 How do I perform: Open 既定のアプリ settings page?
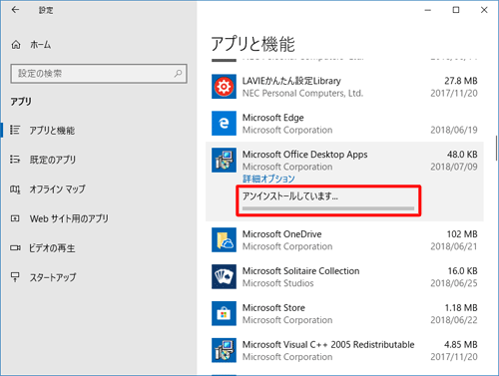point(53,160)
